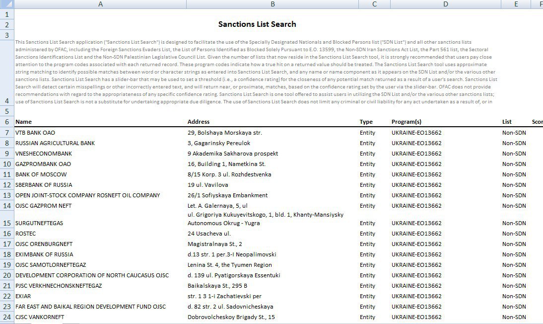This screenshot has width=543, height=324.
Task: Click Non-SDN list cell for CJSC VANKORNEFT row
Action: [516, 317]
